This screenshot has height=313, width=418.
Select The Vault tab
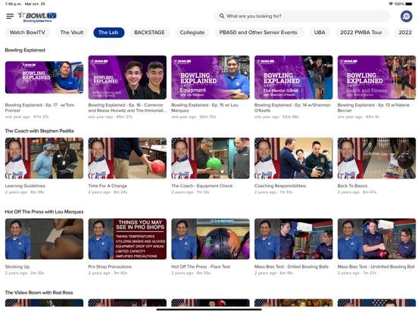72,33
